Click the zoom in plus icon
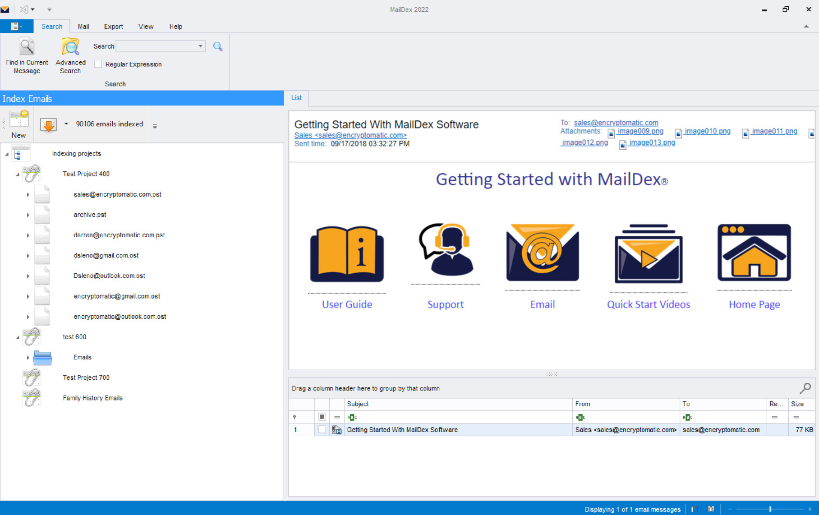 [x=810, y=509]
